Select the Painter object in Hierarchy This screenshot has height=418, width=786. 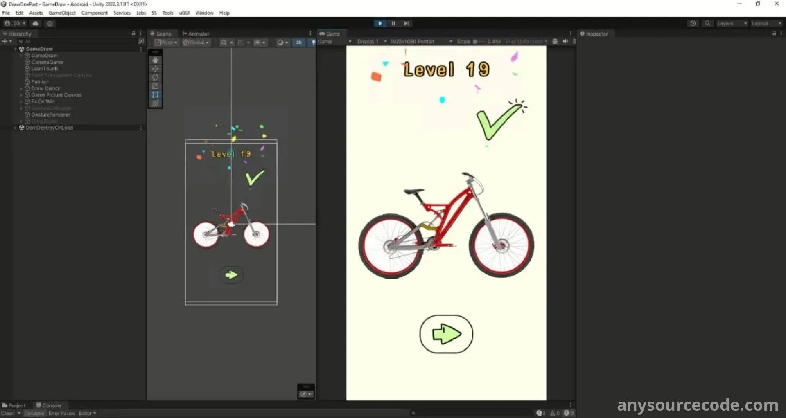coord(39,82)
